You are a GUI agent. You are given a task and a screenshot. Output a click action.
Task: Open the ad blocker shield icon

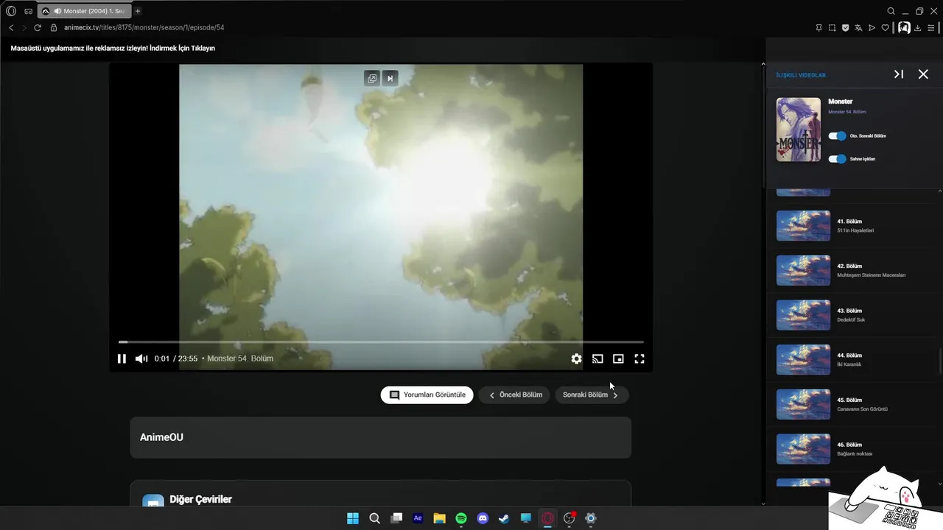[x=845, y=27]
